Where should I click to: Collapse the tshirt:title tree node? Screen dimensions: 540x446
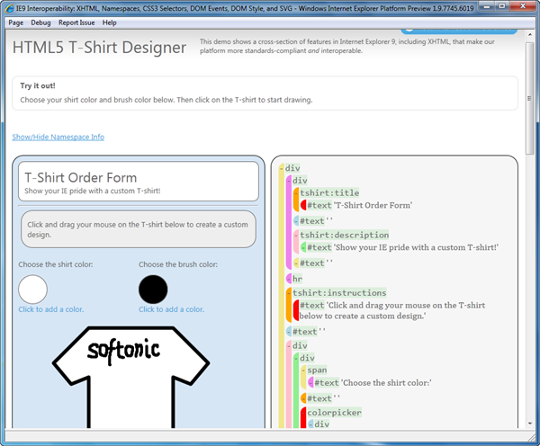coord(296,192)
